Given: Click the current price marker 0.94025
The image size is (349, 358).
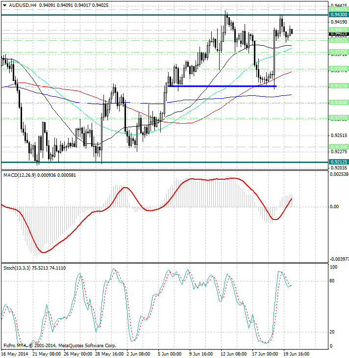Looking at the screenshot, I should coord(339,33).
